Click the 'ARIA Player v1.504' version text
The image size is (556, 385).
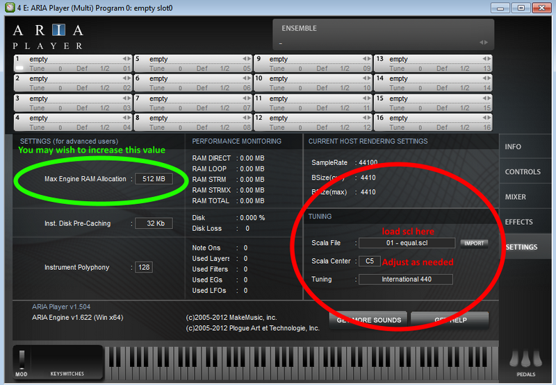[61, 307]
